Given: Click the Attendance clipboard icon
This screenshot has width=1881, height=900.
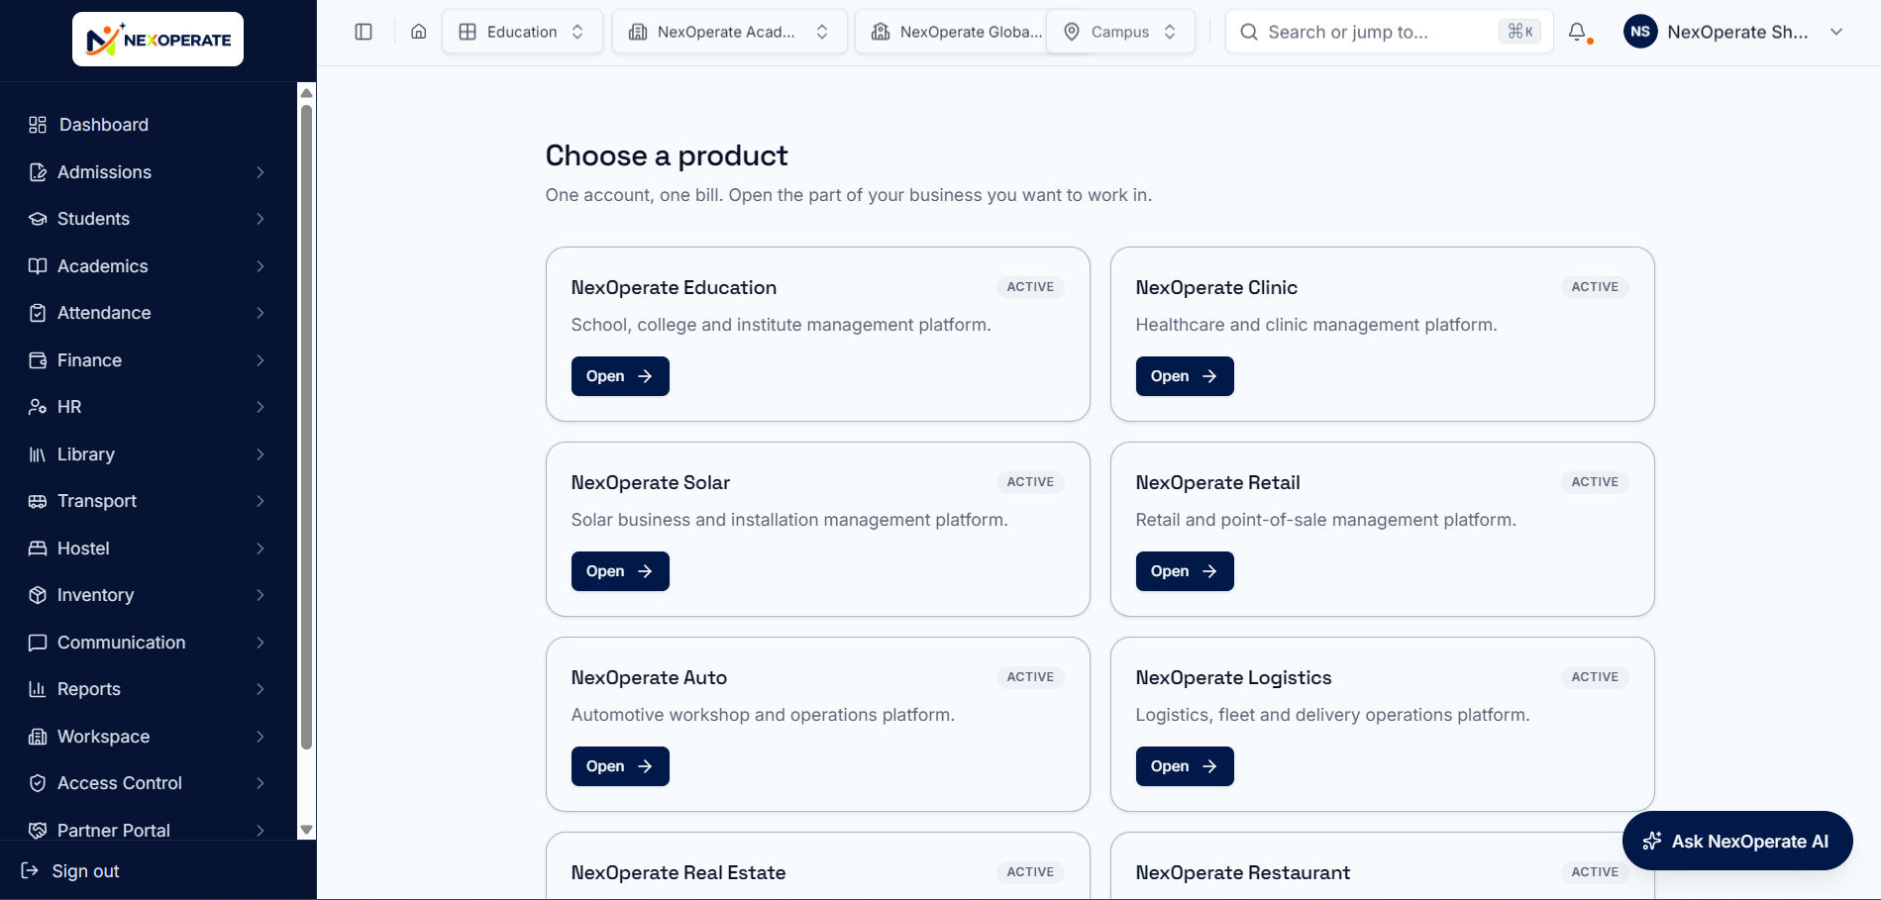Looking at the screenshot, I should click(38, 313).
